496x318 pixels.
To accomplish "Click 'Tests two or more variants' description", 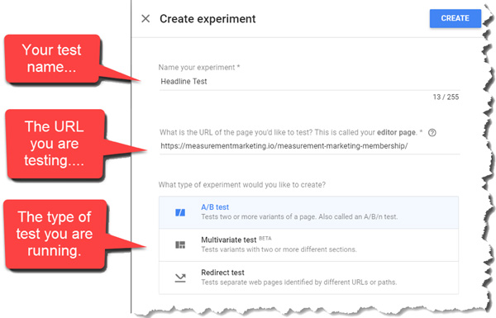I will (x=299, y=217).
